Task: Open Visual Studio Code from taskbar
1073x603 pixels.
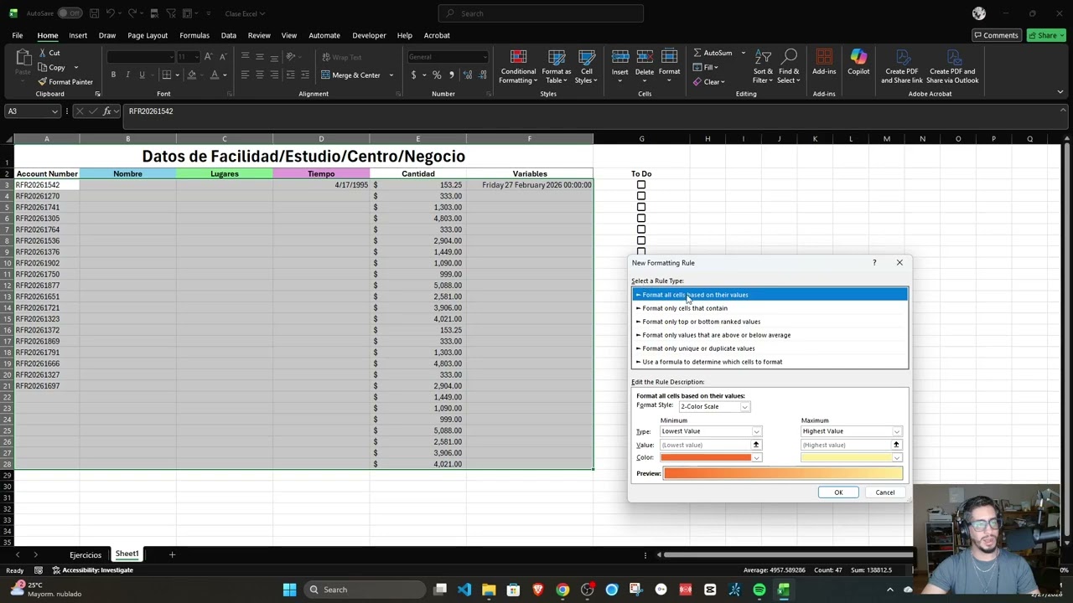Action: click(464, 590)
